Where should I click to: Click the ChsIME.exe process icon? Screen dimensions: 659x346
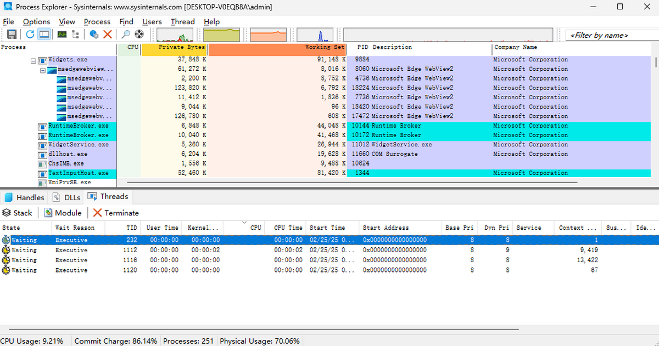[42, 163]
